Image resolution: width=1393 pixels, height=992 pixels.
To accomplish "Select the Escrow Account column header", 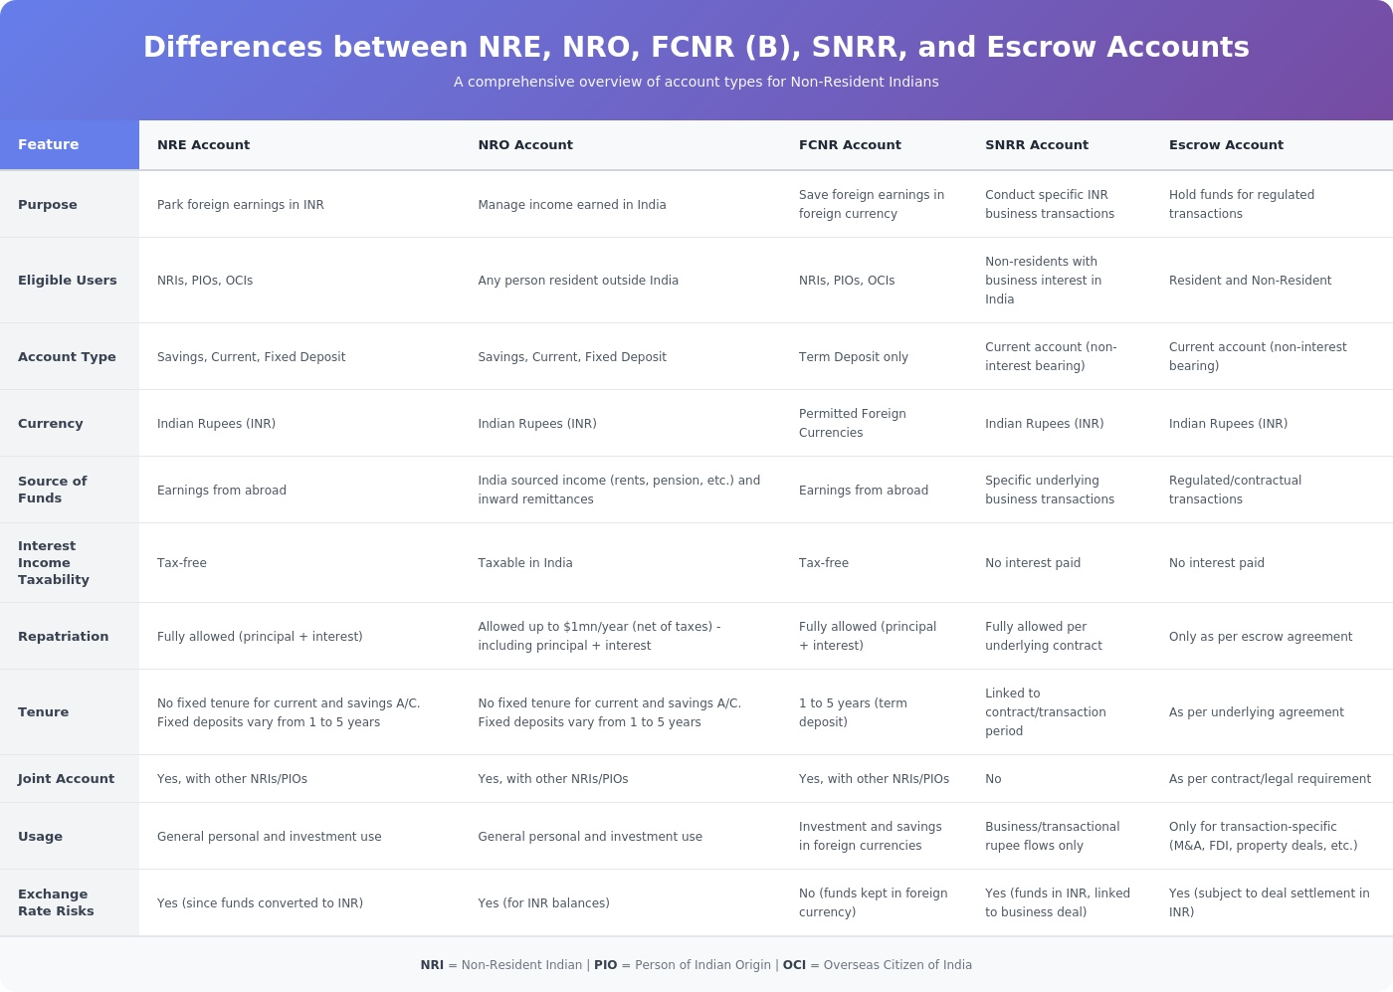I will click(1226, 145).
